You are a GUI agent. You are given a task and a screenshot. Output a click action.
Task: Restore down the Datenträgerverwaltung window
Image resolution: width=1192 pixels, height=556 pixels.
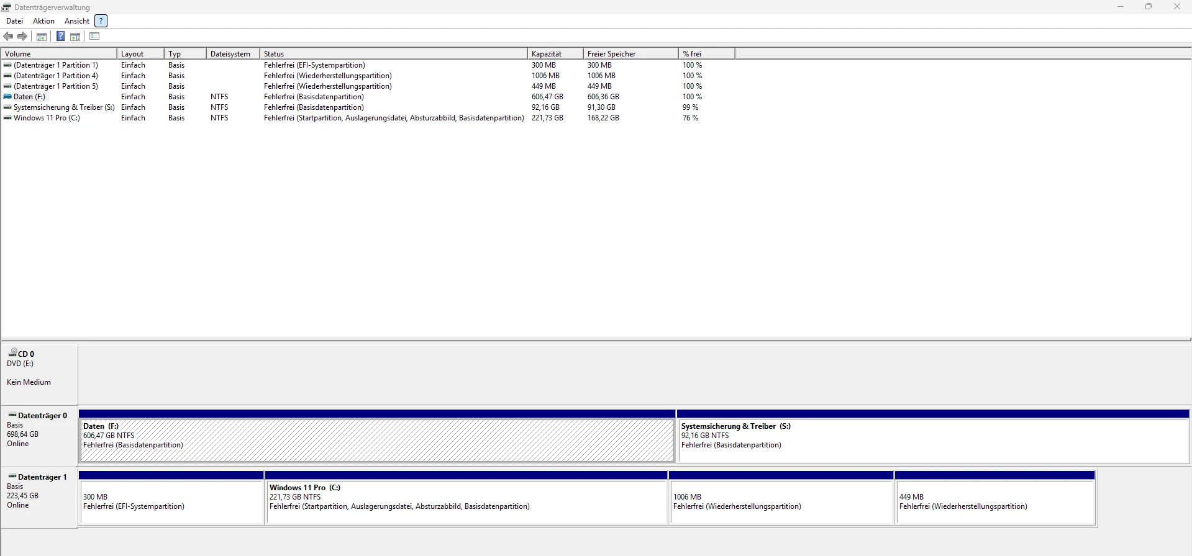[x=1149, y=7]
